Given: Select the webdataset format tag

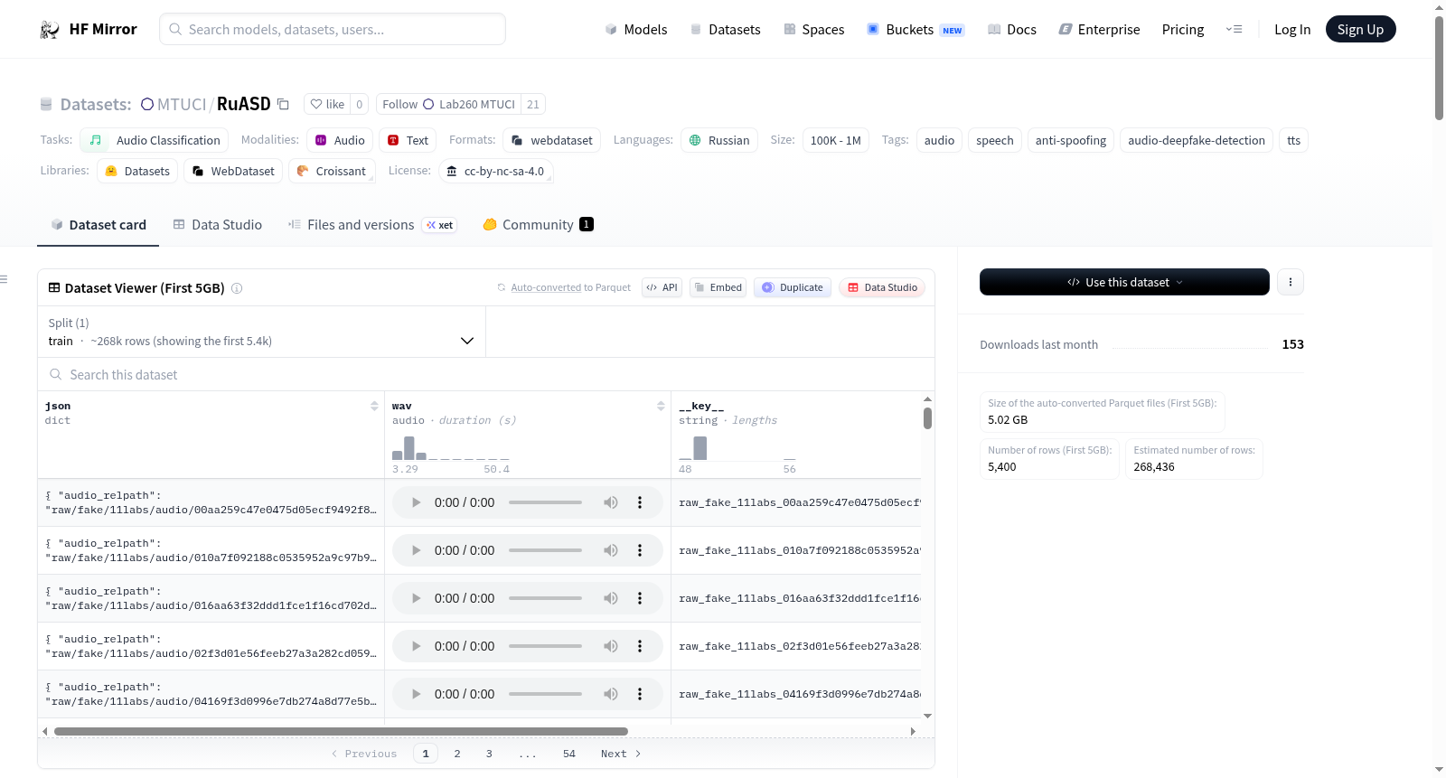Looking at the screenshot, I should coord(551,140).
